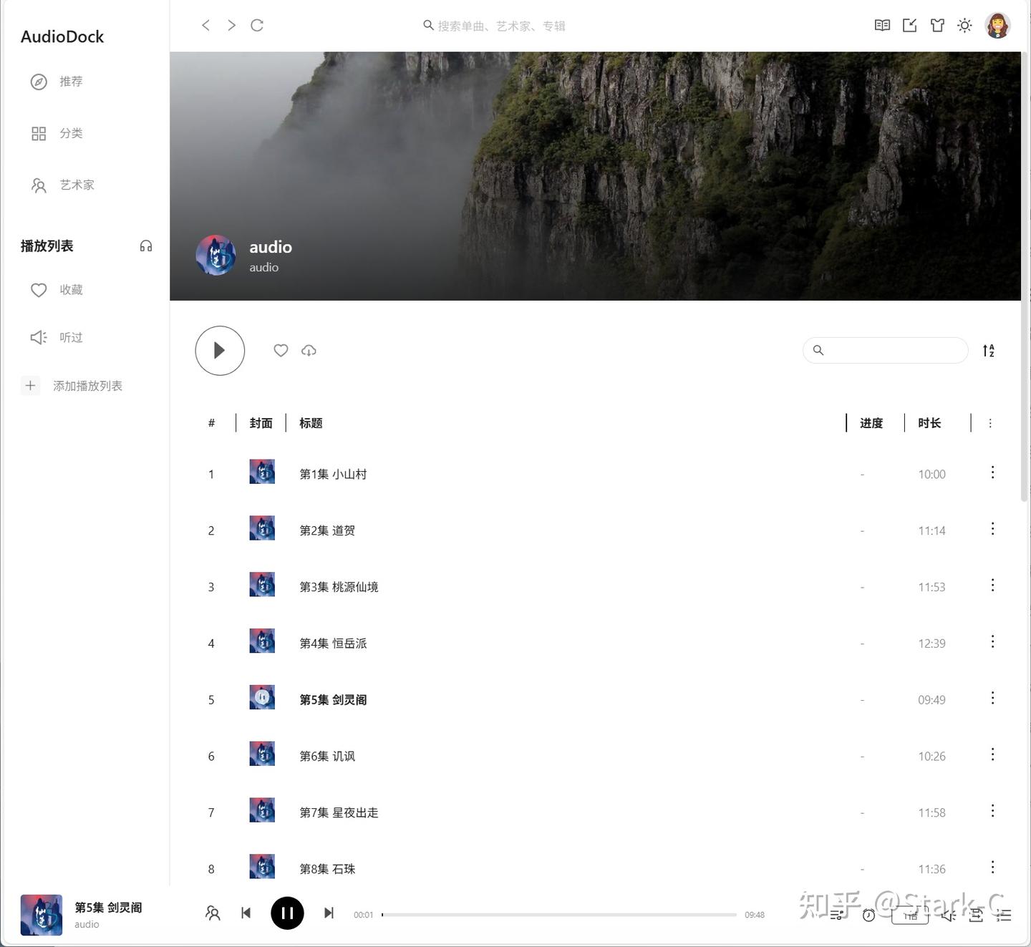
Task: Open the theme skin shirt icon
Action: [x=937, y=25]
